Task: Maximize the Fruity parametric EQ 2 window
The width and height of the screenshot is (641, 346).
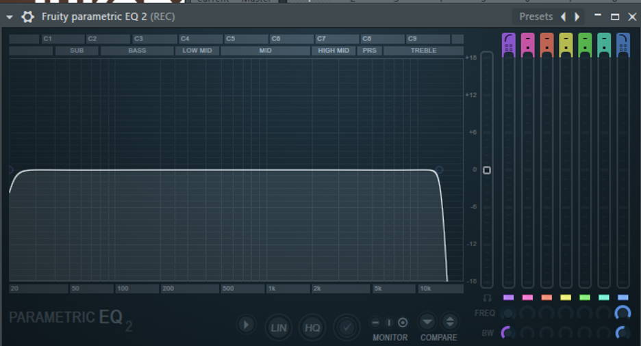Action: (x=615, y=16)
